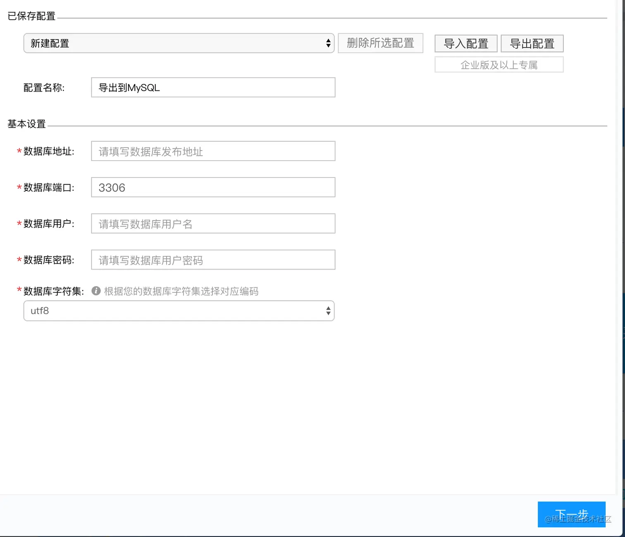Image resolution: width=625 pixels, height=537 pixels.
Task: Click the 已保存配置 section header
Action: [31, 17]
